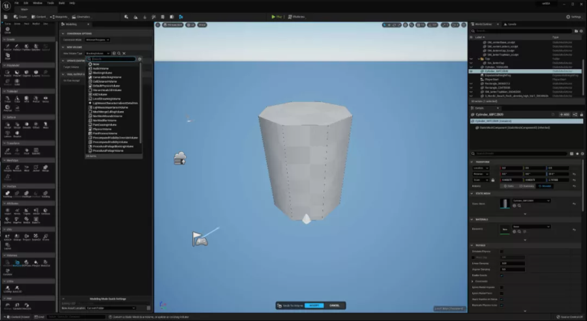Click the cloud fog actor icon in viewport
587x321 pixels.
coord(180,158)
